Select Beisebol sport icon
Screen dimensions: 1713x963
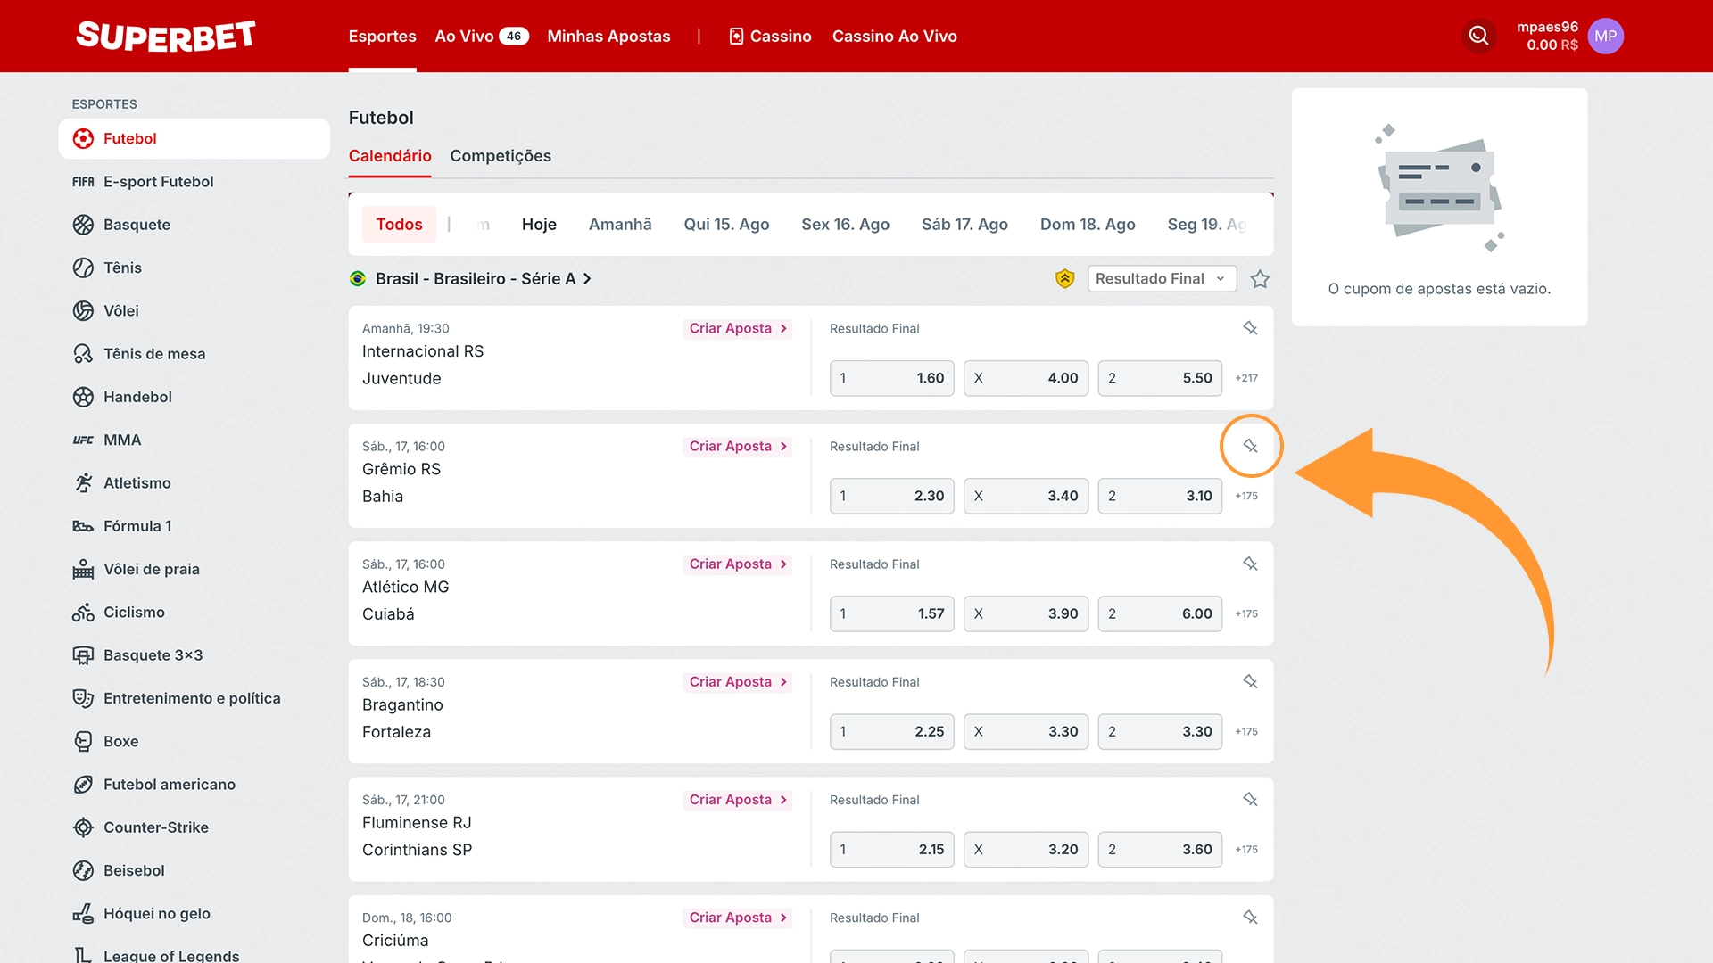[83, 870]
